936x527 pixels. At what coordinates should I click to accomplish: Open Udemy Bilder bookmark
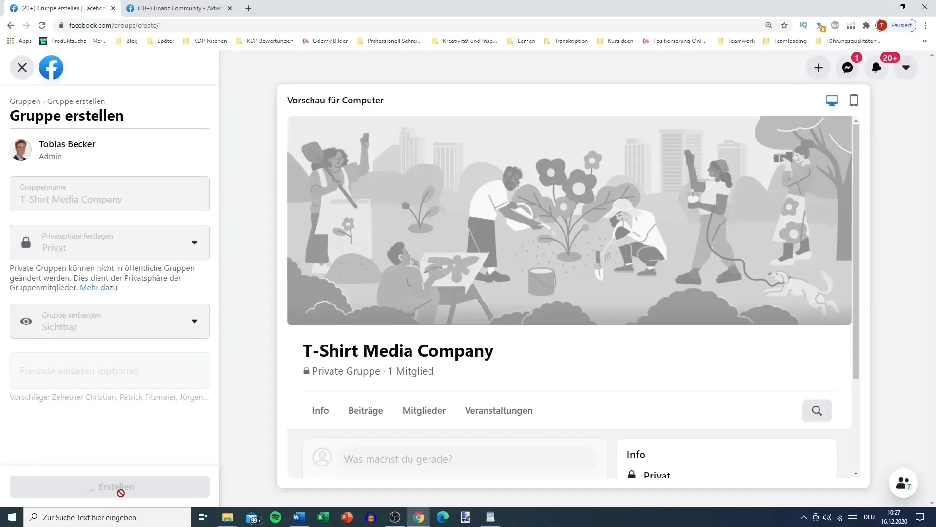pyautogui.click(x=325, y=41)
